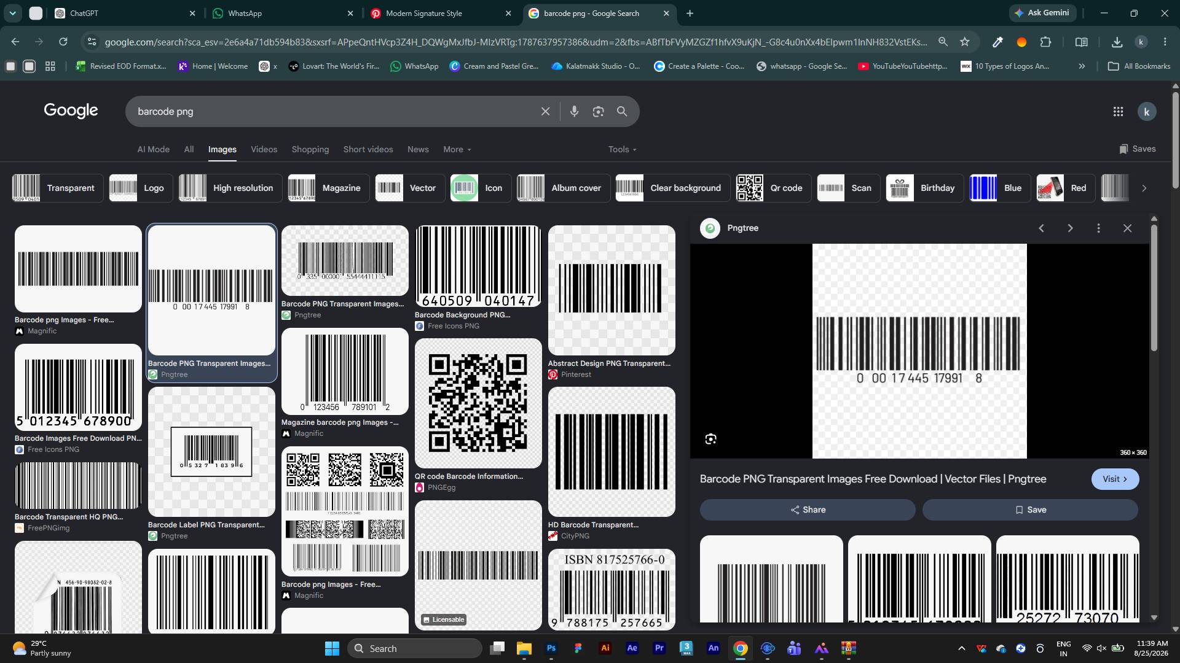The width and height of the screenshot is (1180, 663).
Task: Open the Google apps grid icon
Action: (x=1118, y=111)
